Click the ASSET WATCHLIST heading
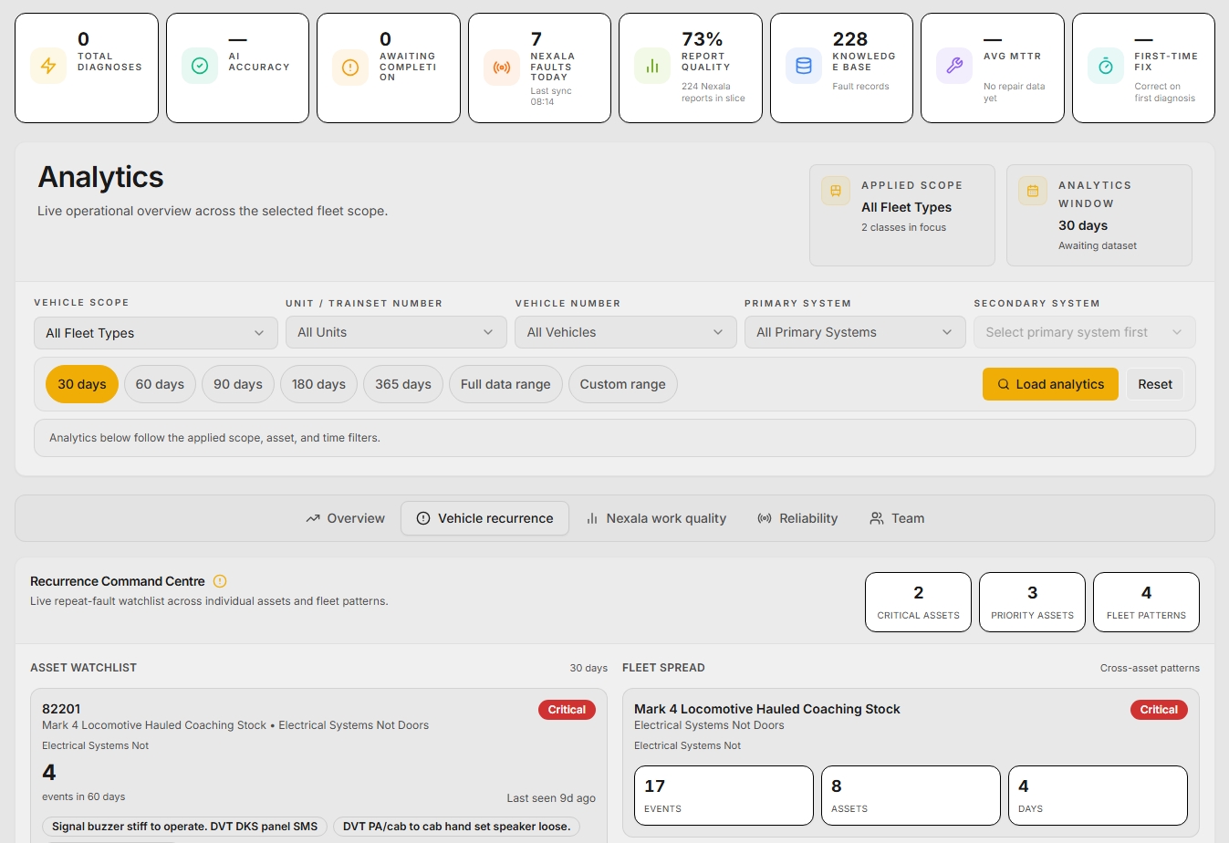 [x=83, y=668]
